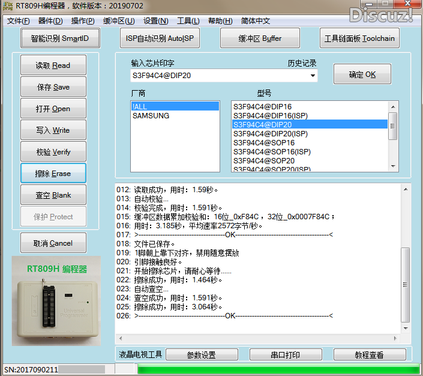Open the 器件(D) menu
The width and height of the screenshot is (423, 376).
tap(50, 21)
